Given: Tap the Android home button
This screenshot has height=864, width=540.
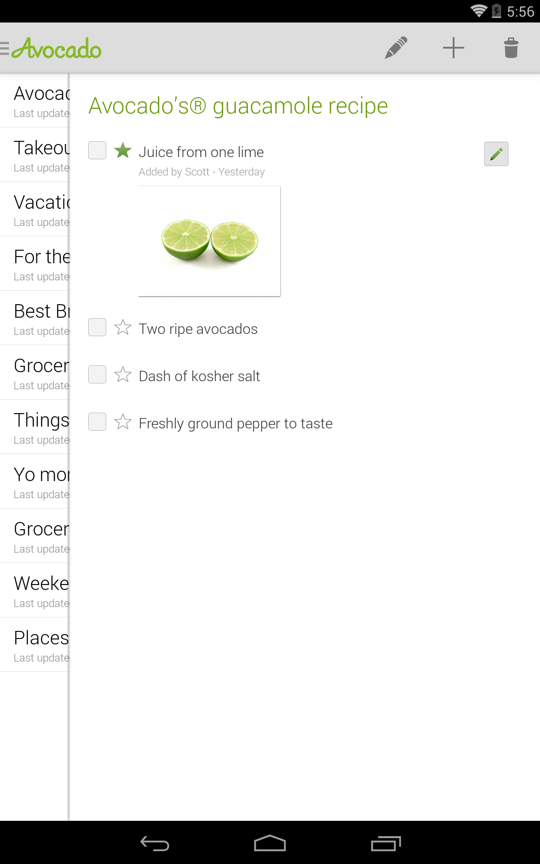Looking at the screenshot, I should pos(270,843).
